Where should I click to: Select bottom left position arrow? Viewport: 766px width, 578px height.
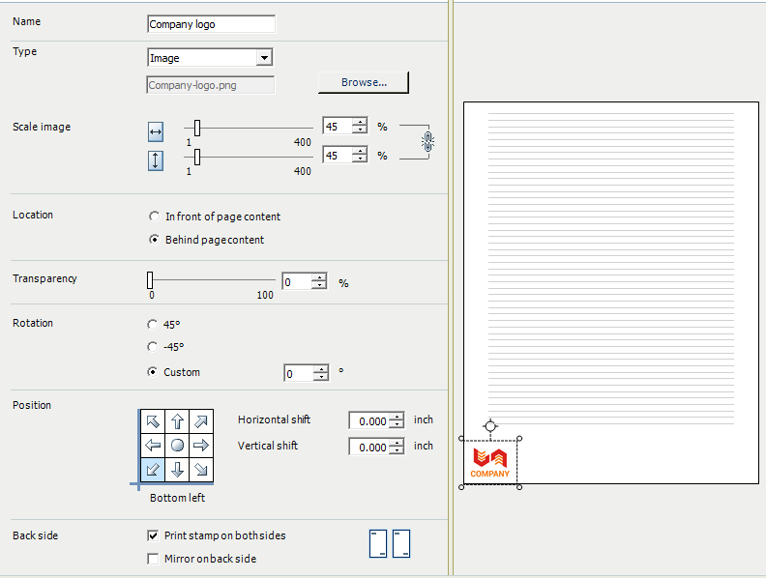coord(153,469)
